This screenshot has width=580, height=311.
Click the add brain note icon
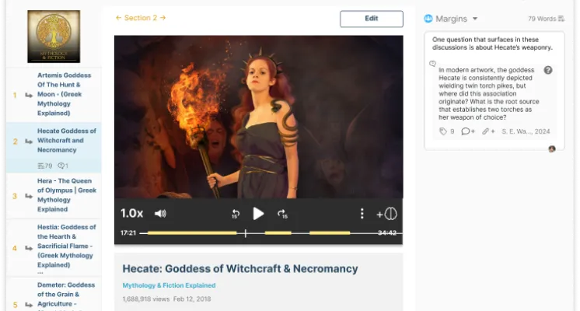[387, 214]
